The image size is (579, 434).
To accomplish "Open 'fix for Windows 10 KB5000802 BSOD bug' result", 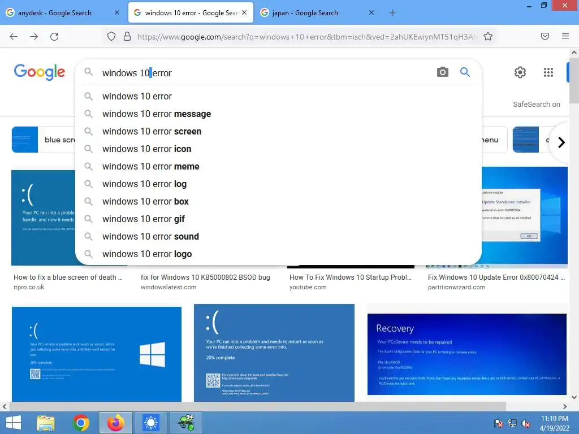I will (205, 277).
